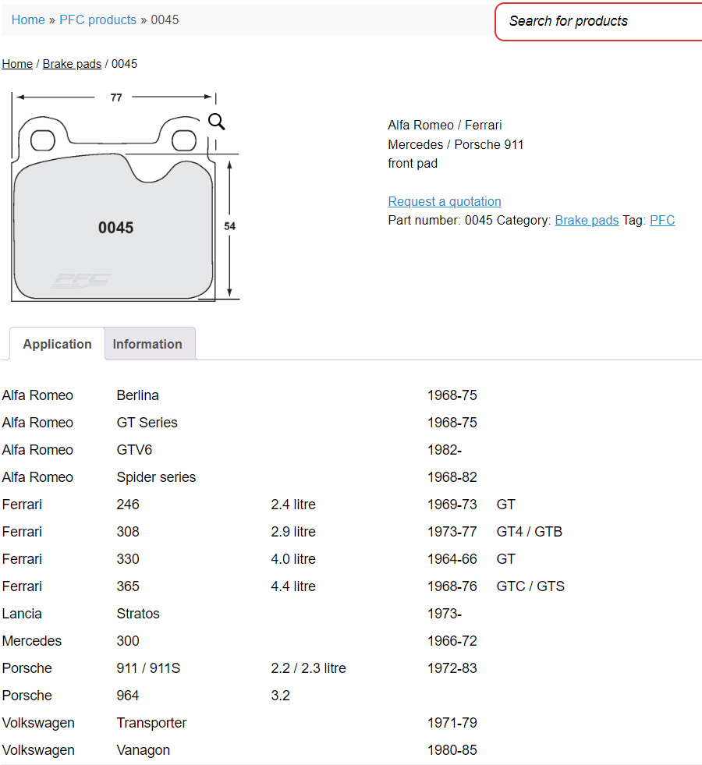Click the Lancia Stratos model cell
702x765 pixels.
(138, 614)
